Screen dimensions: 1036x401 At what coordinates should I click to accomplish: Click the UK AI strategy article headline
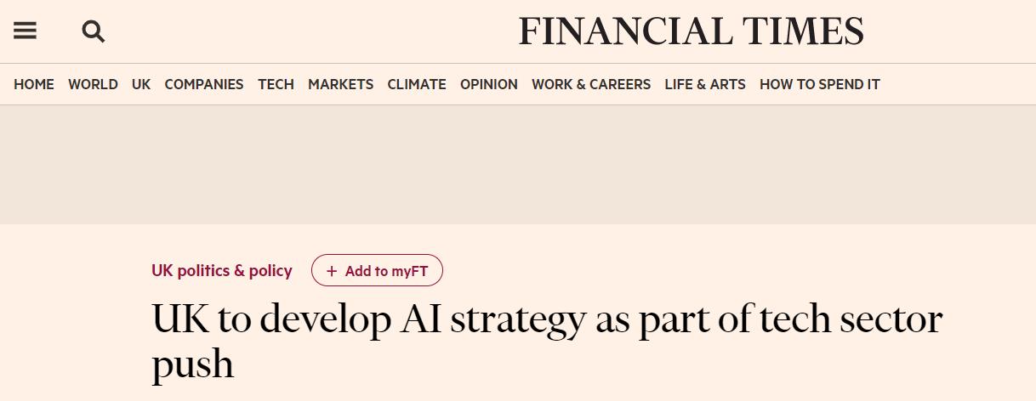[x=546, y=320]
